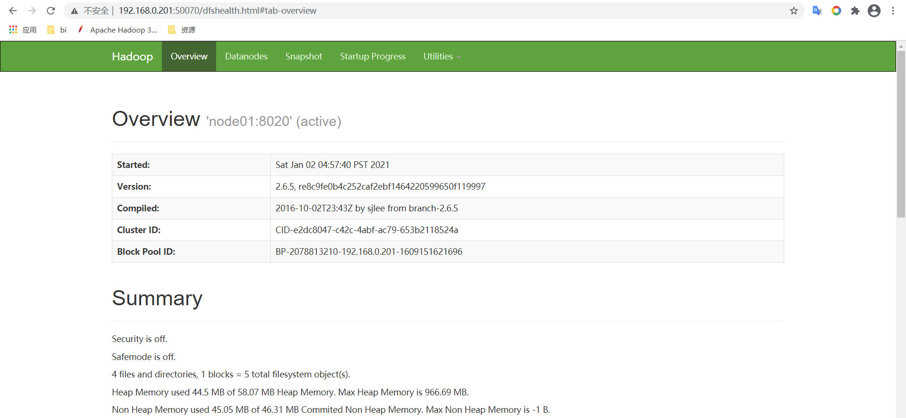Click the colorful circle extension icon
The height and width of the screenshot is (418, 906).
pos(836,10)
